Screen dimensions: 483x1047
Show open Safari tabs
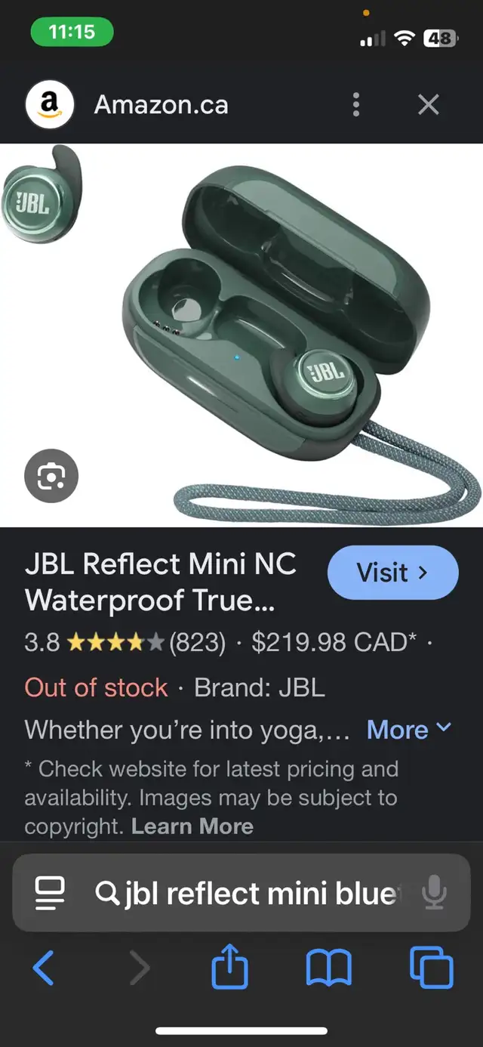tap(431, 968)
